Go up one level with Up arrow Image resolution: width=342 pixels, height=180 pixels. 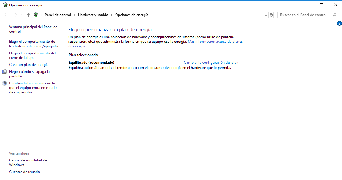coord(29,15)
